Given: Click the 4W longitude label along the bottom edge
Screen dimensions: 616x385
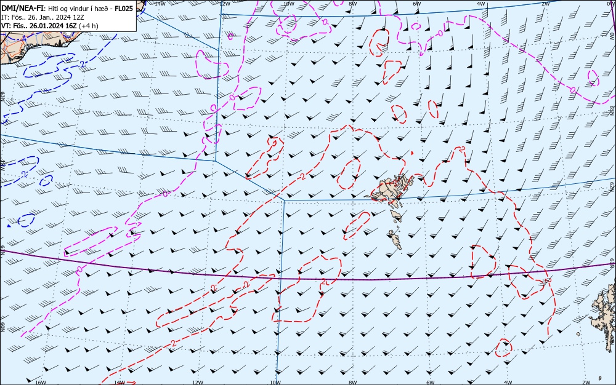Looking at the screenshot, I should pos(508,383).
